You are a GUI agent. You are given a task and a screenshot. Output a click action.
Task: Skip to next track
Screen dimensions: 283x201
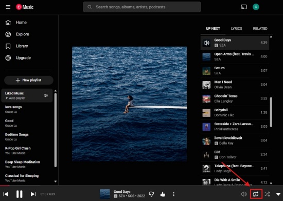pyautogui.click(x=33, y=194)
